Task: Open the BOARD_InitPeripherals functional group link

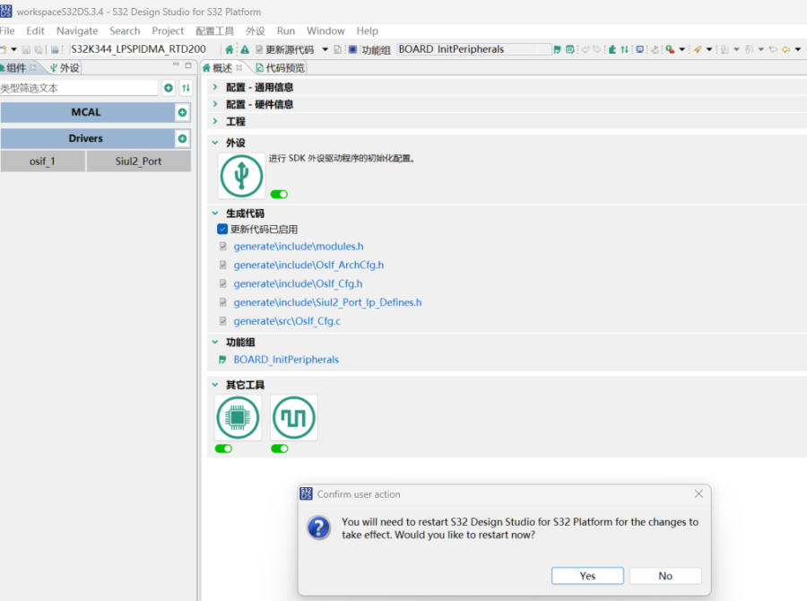Action: (286, 360)
